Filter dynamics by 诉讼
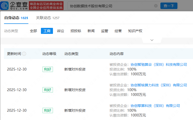 pyautogui.click(x=60, y=31)
